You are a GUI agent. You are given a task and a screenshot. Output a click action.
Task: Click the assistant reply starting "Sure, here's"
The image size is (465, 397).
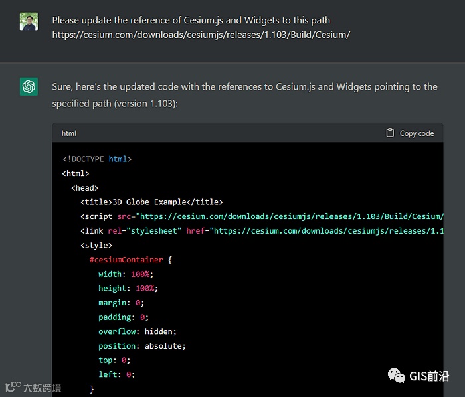coord(244,95)
